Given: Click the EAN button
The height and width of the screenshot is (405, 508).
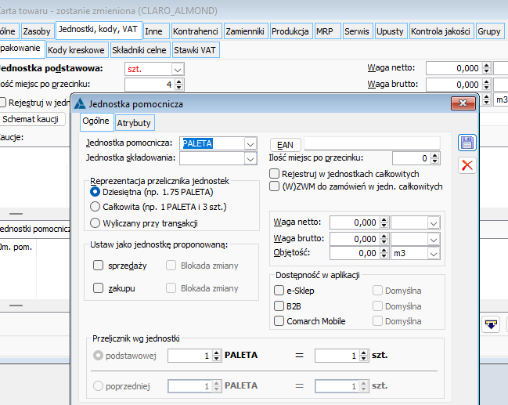Looking at the screenshot, I should (286, 145).
